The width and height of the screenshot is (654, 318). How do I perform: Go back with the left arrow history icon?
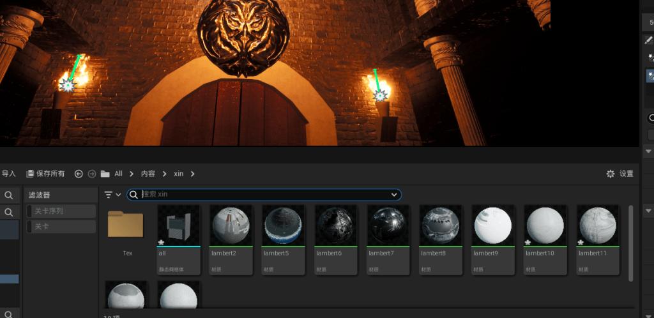click(79, 174)
